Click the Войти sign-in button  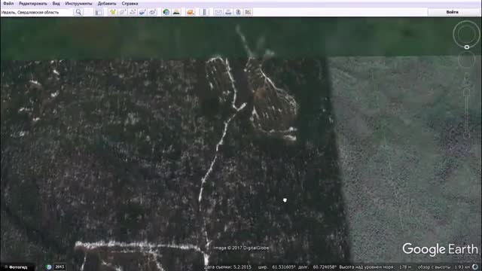tap(452, 12)
